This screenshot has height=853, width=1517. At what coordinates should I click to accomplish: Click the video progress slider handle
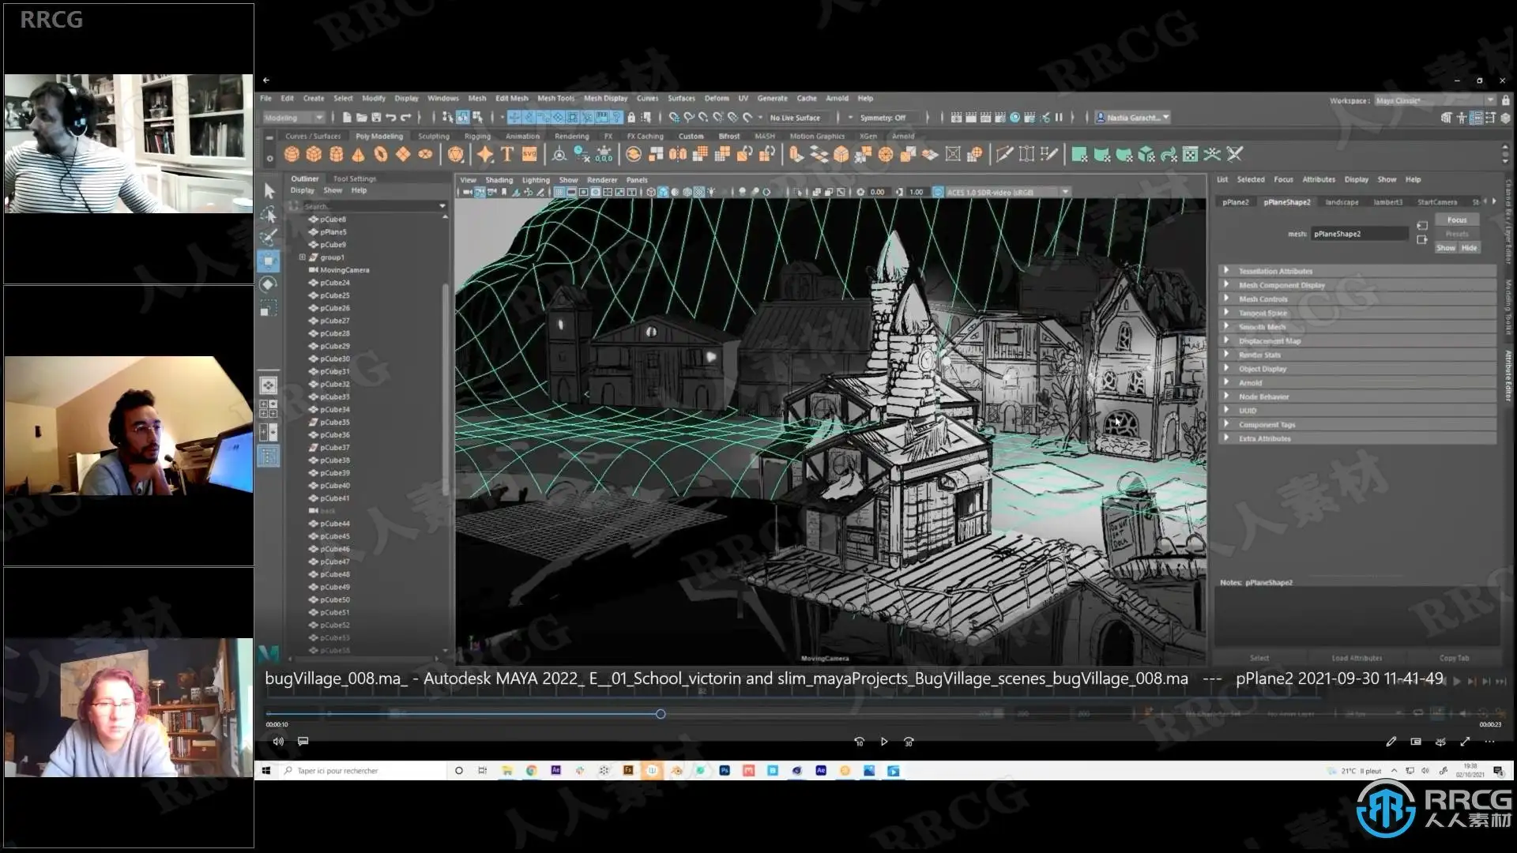pyautogui.click(x=661, y=714)
